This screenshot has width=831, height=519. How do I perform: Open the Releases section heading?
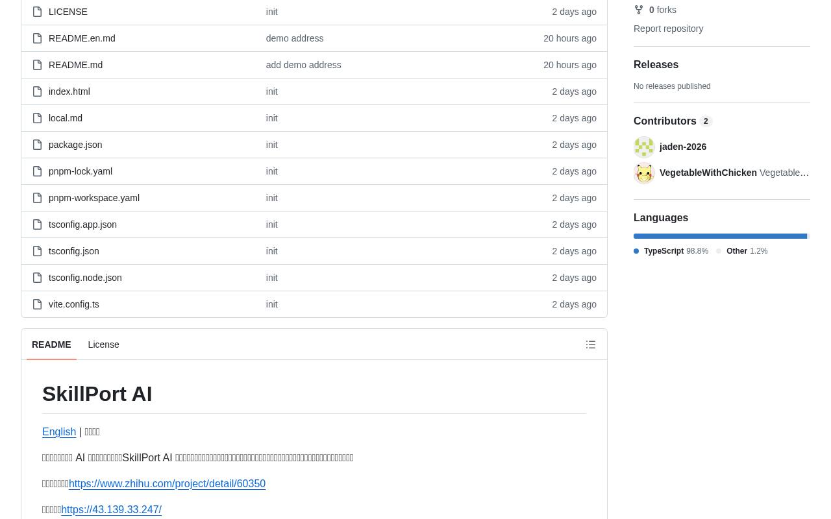(x=656, y=64)
